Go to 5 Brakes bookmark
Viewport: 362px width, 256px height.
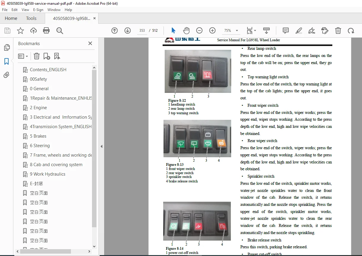coord(38,136)
